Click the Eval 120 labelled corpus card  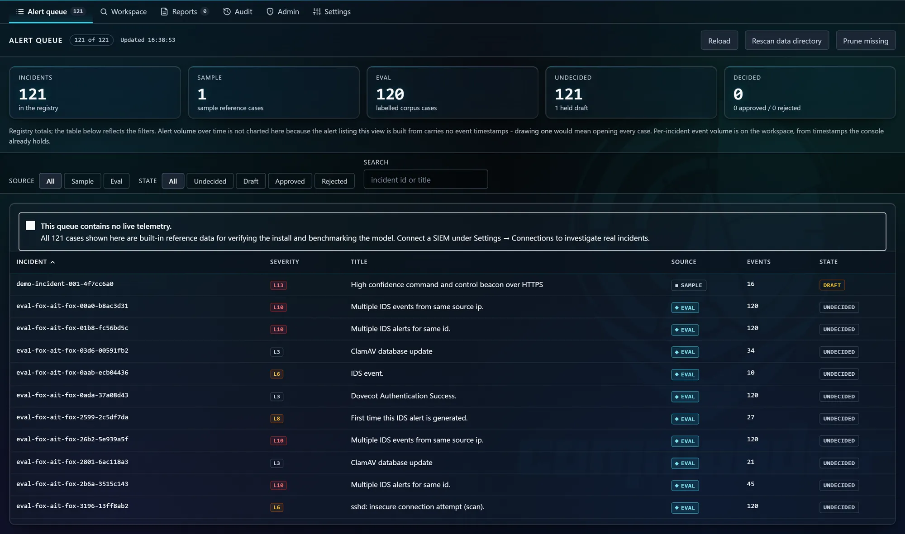tap(452, 93)
